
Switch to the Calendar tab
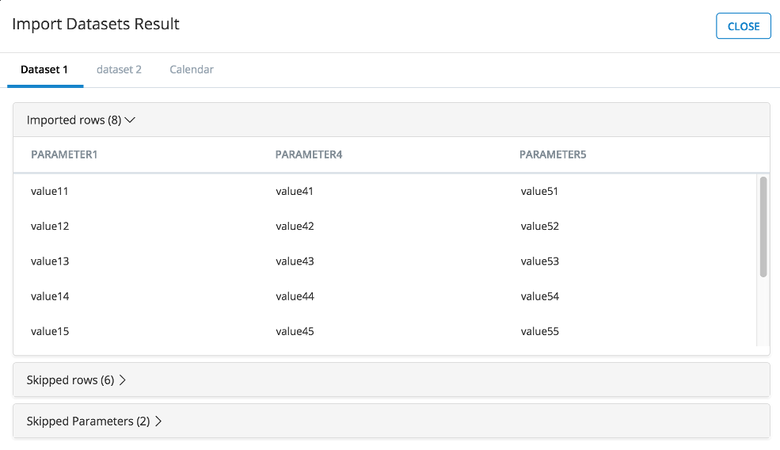pos(192,70)
